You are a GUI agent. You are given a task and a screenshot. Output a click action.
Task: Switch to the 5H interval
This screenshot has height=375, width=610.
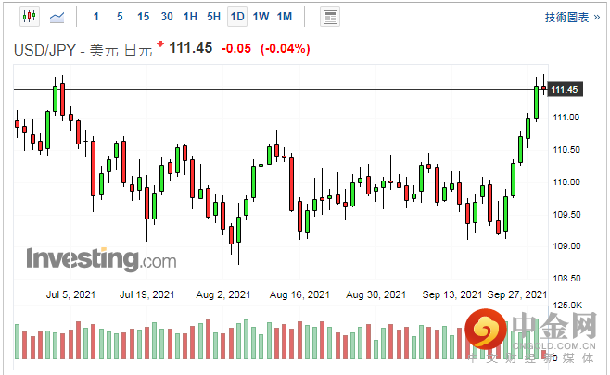pos(213,17)
